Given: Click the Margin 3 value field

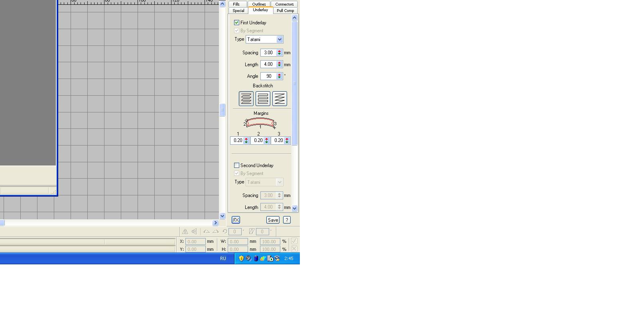Looking at the screenshot, I should pos(278,140).
